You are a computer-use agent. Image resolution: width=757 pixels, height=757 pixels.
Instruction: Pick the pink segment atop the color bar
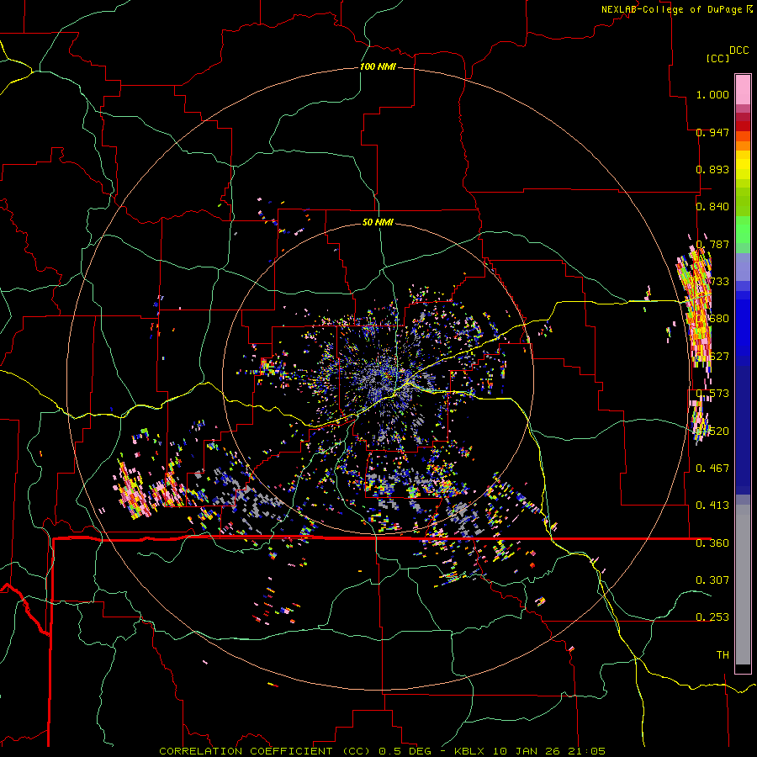point(743,89)
